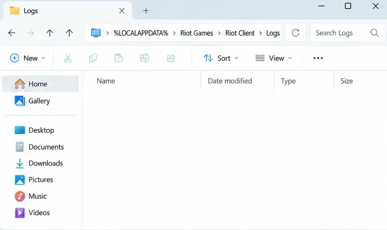Maximize the File Explorer window
387x230 pixels.
[x=348, y=6]
